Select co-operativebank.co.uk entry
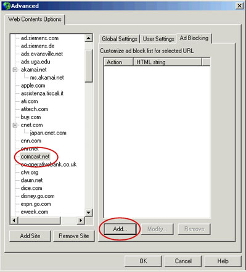 point(49,165)
